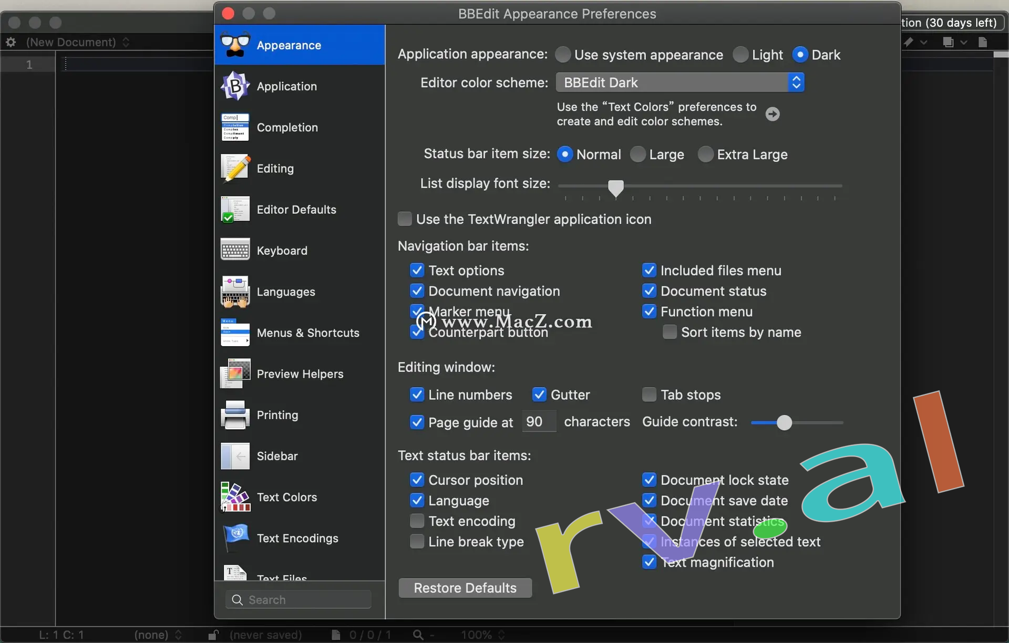1009x643 pixels.
Task: Enable Use the TextWrangler application icon
Action: [405, 219]
